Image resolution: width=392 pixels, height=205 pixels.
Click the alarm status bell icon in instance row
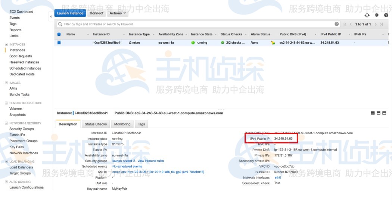pos(273,43)
